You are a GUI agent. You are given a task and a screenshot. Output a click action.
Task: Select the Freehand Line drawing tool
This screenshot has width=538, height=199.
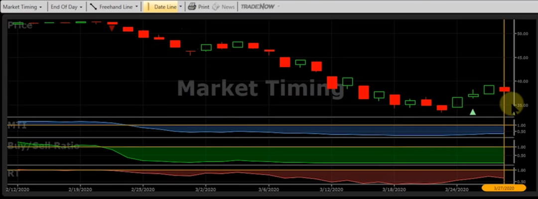[x=112, y=7]
